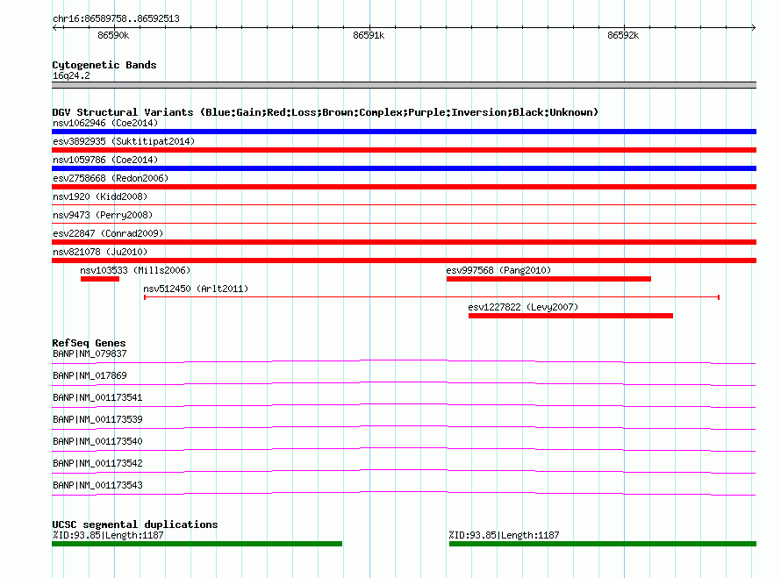Viewport: 781px width, 578px height.
Task: Click the second green segmental duplication bar
Action: pyautogui.click(x=603, y=544)
